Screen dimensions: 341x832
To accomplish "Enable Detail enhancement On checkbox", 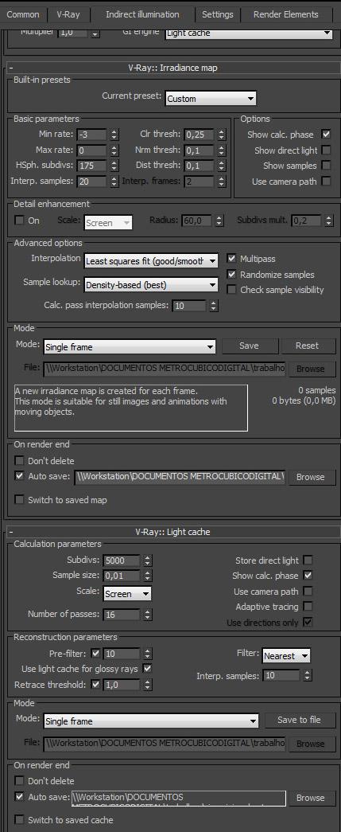I will [x=20, y=221].
